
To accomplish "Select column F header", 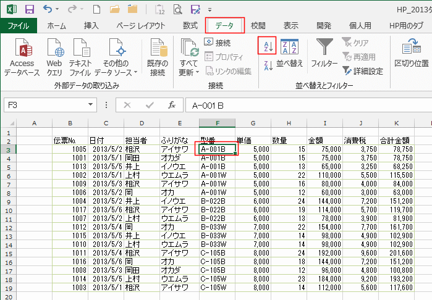I will point(217,123).
